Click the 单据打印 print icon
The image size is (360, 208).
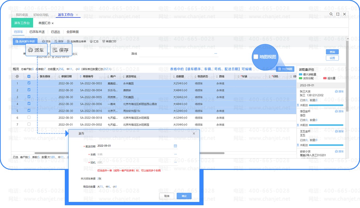[104, 41]
